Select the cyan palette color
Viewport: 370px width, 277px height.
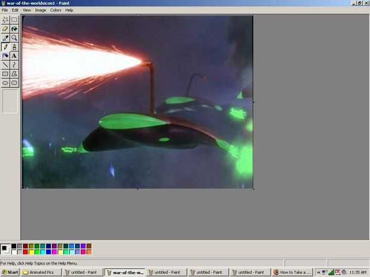click(x=43, y=252)
